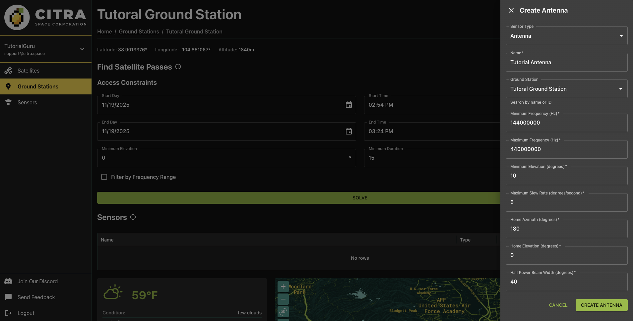
Task: Click the Name field with Tutorial Antenna
Action: 566,62
